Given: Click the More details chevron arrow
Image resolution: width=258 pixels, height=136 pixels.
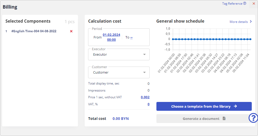Looking at the screenshot, I should pos(251,22).
